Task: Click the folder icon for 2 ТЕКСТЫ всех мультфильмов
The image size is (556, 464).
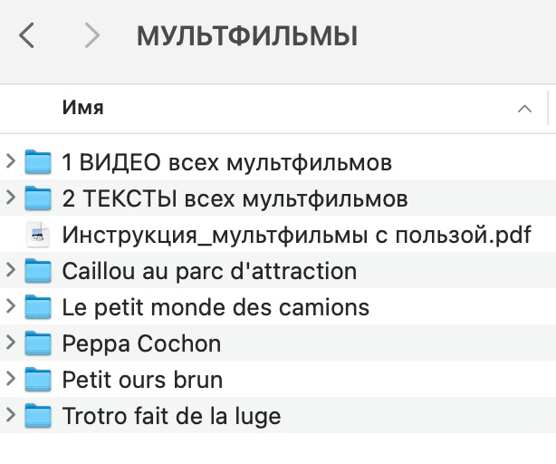Action: click(38, 198)
